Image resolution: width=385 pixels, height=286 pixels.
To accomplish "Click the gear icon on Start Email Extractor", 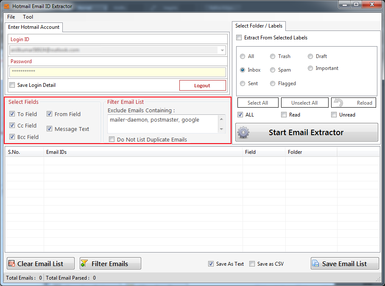I will (243, 133).
